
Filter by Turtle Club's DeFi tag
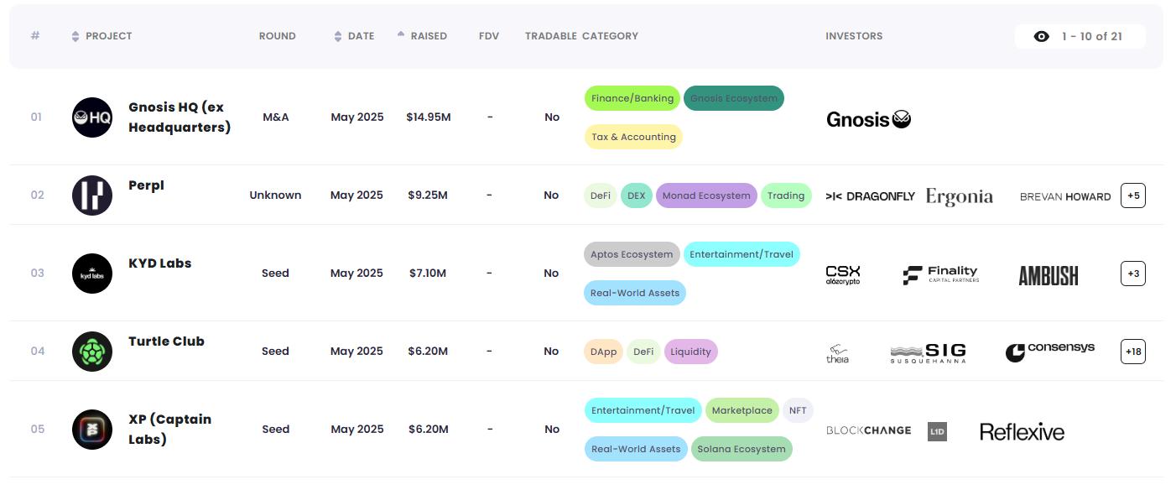click(643, 352)
